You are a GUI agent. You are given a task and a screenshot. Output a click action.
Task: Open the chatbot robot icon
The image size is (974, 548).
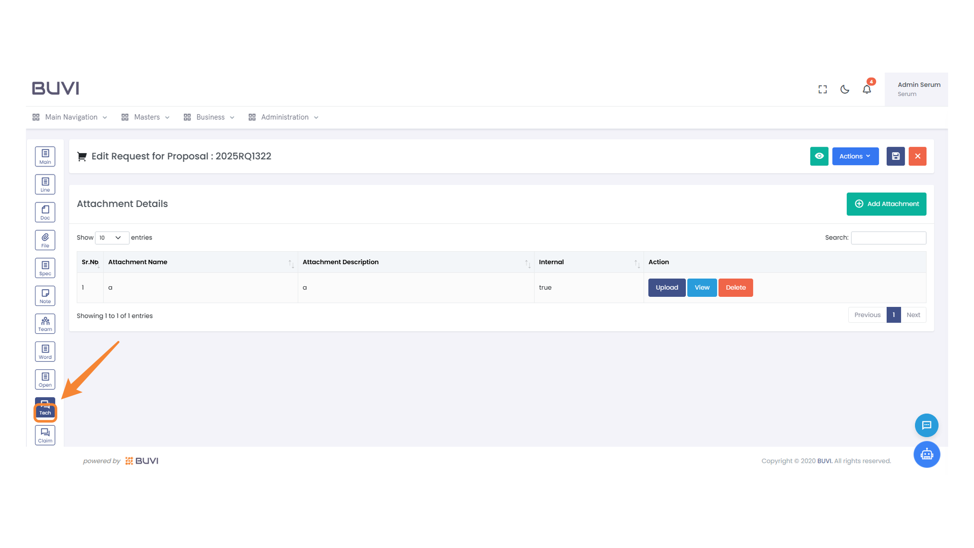point(926,454)
